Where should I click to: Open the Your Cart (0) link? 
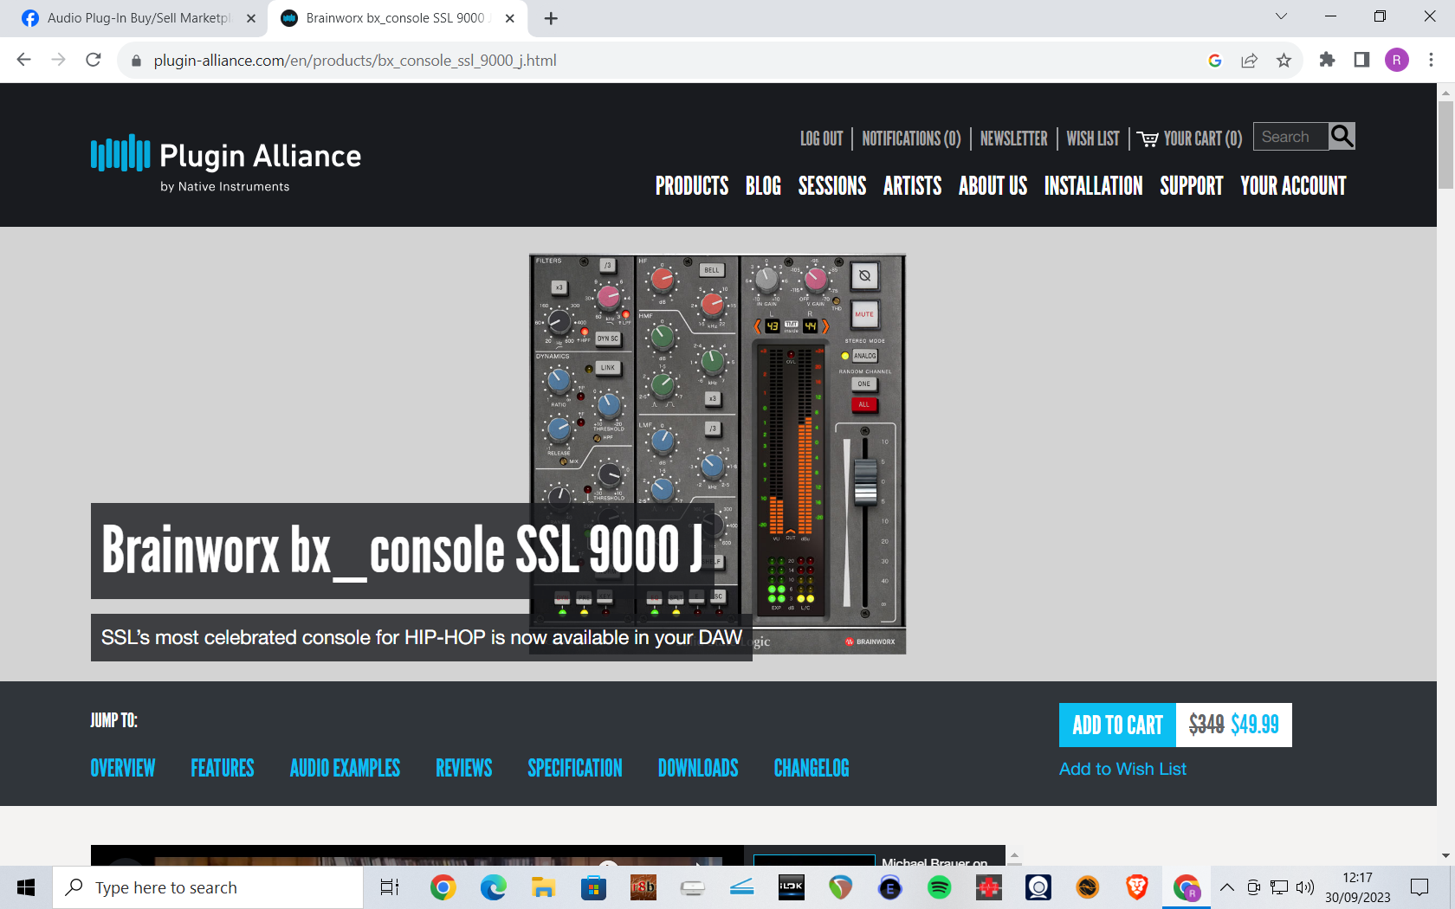pyautogui.click(x=1190, y=139)
